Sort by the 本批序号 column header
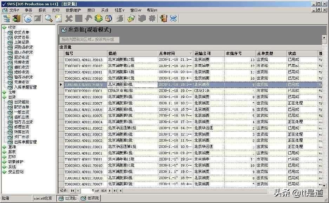The height and width of the screenshot is (203, 329). pyautogui.click(x=240, y=53)
